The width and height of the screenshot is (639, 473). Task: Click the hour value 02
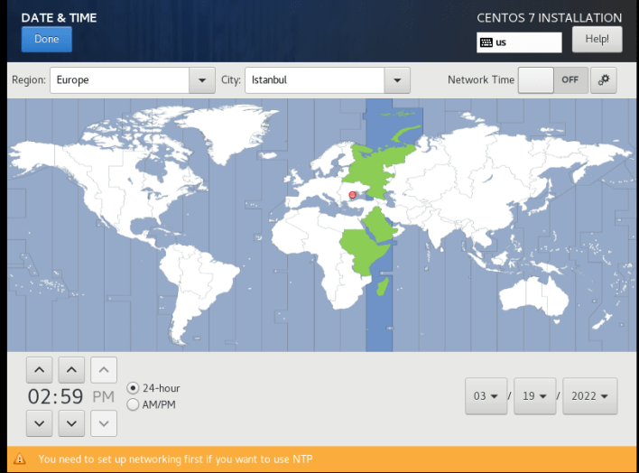[x=39, y=397]
